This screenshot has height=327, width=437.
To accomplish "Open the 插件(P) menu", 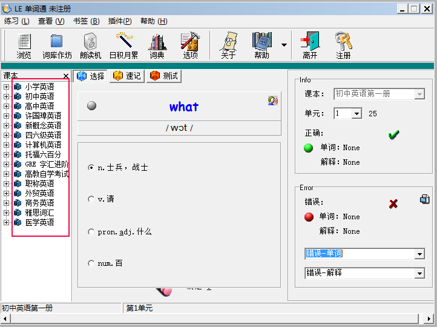I will click(120, 21).
